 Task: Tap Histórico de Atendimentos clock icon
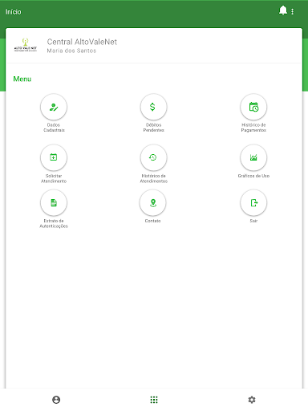click(153, 157)
